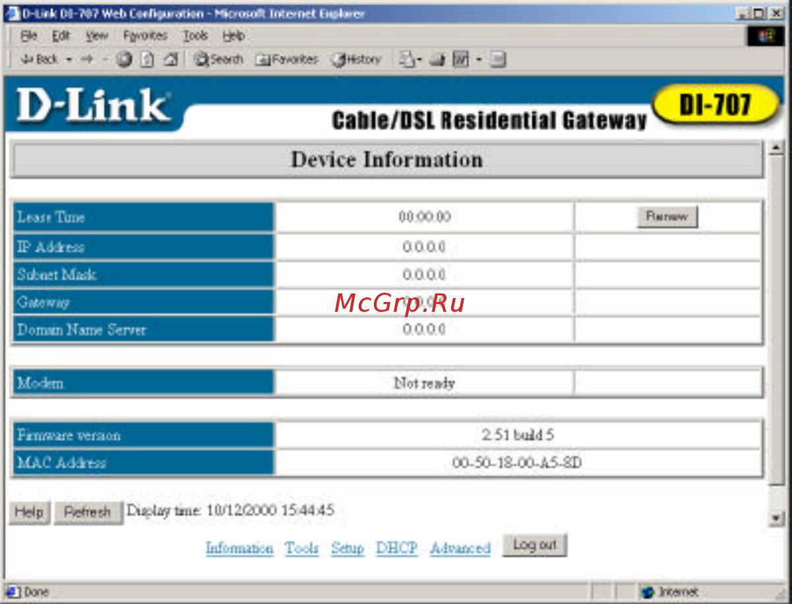Image resolution: width=792 pixels, height=604 pixels.
Task: Select the Modem status 'Not ready'
Action: (x=425, y=382)
